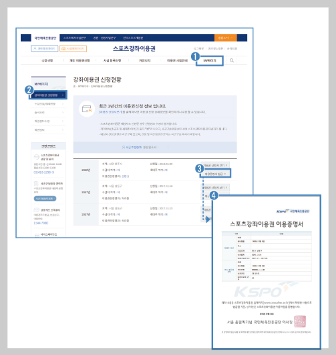This screenshot has height=355, width=336.
Task: Select the 국민체육진흥공단 tab in the top bar
Action: (x=45, y=38)
